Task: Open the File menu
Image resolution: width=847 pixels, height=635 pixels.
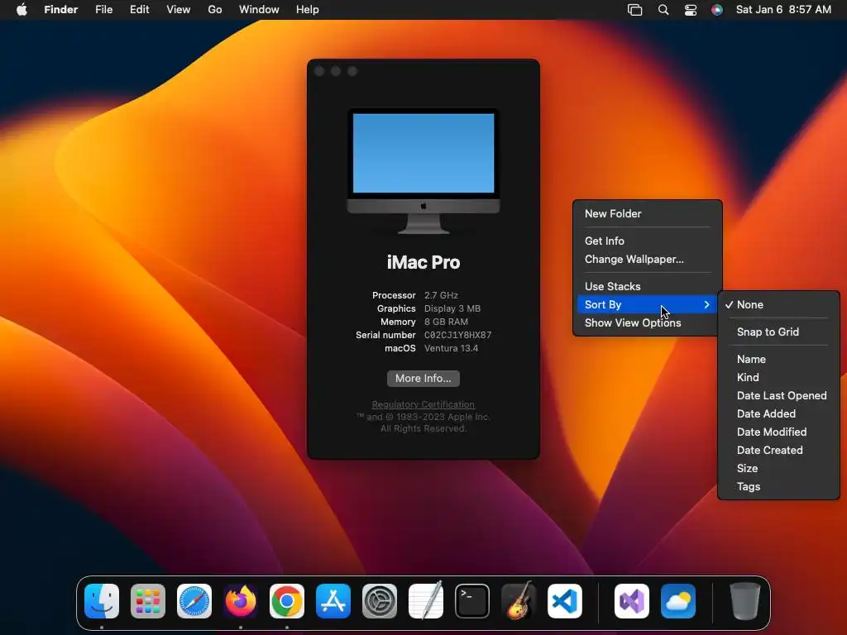Action: [103, 10]
